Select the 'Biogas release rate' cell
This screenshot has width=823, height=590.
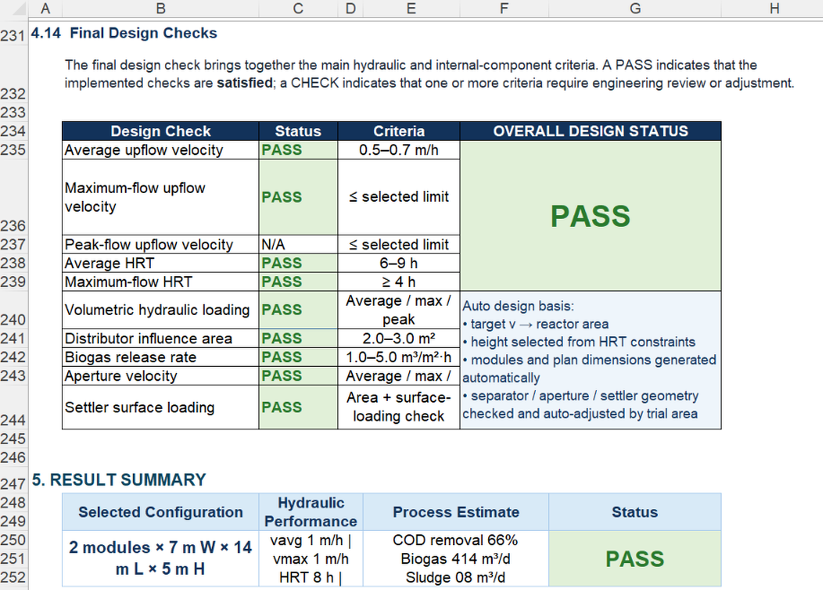tap(161, 357)
